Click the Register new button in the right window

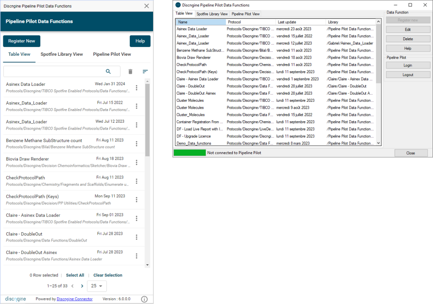pyautogui.click(x=408, y=20)
